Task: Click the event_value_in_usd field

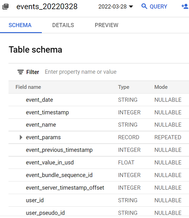Action: tap(50, 163)
